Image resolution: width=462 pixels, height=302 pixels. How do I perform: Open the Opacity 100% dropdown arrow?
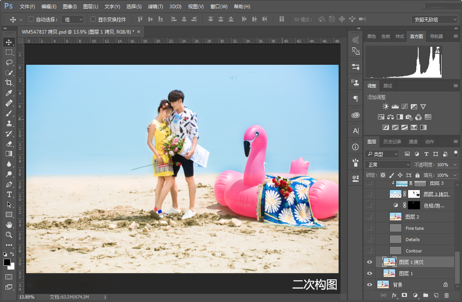[x=455, y=165]
